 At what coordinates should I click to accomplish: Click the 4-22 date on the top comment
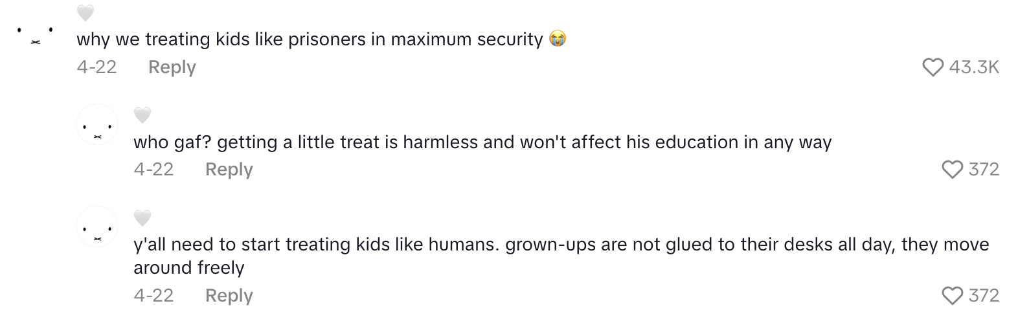pyautogui.click(x=96, y=67)
